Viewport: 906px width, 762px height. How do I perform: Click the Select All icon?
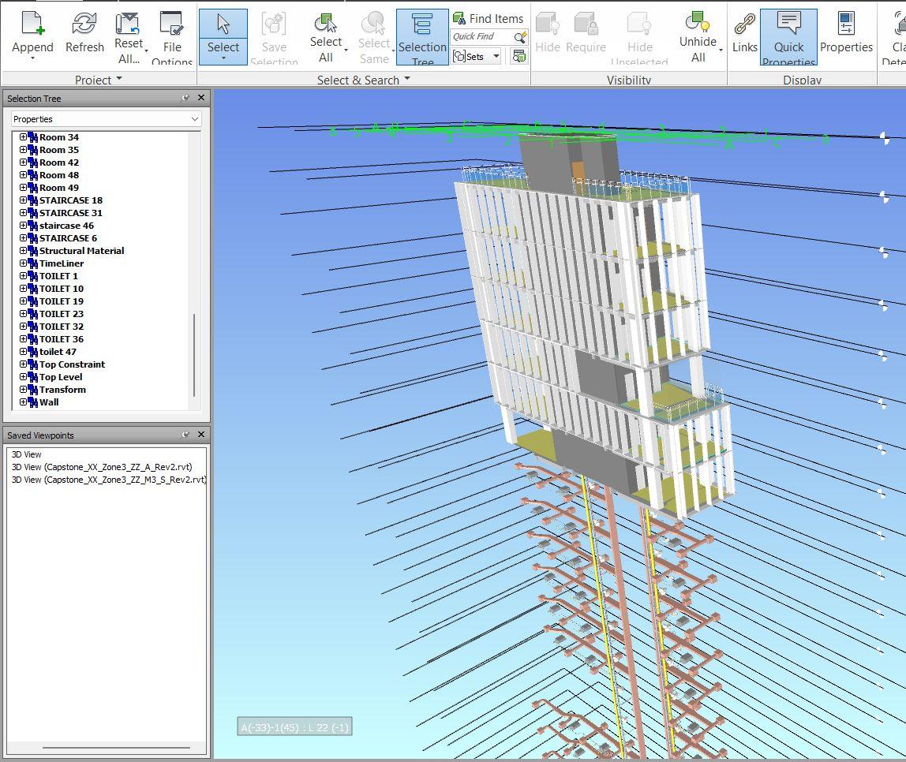pos(325,24)
